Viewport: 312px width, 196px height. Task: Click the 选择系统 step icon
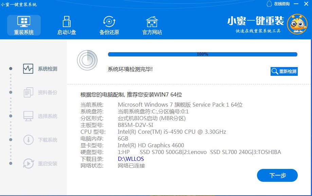(29, 116)
